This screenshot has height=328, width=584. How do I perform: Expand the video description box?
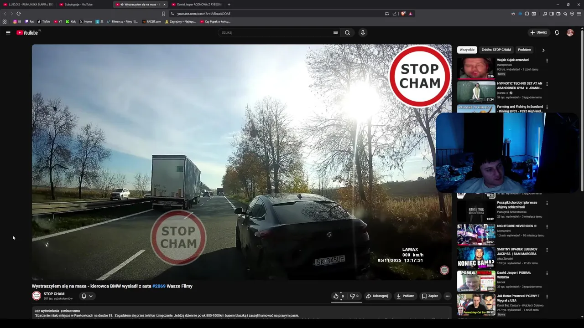[242, 313]
